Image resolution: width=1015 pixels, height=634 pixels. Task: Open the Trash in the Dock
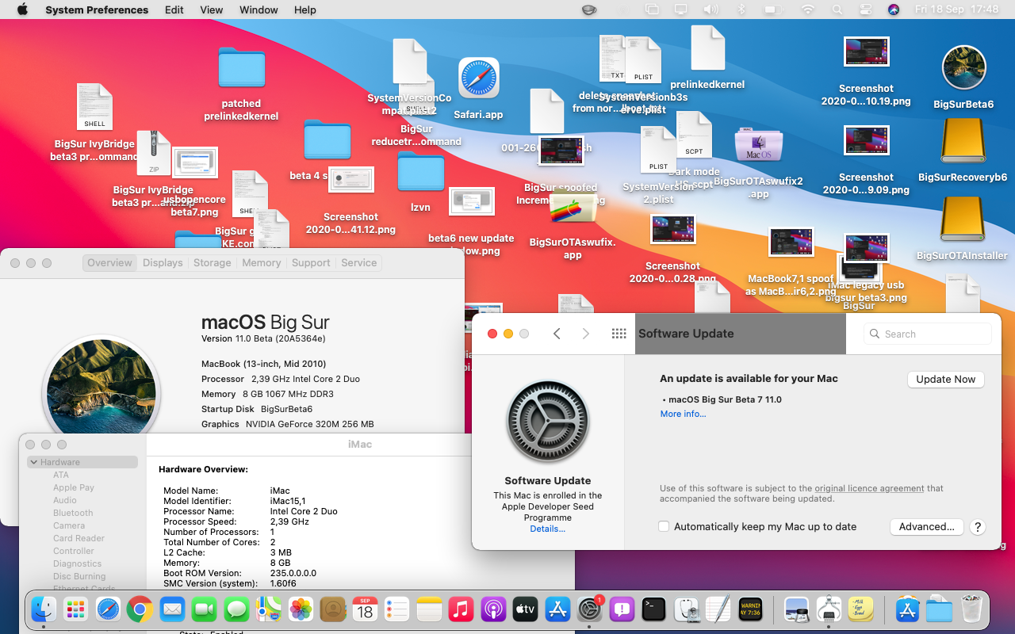971,609
